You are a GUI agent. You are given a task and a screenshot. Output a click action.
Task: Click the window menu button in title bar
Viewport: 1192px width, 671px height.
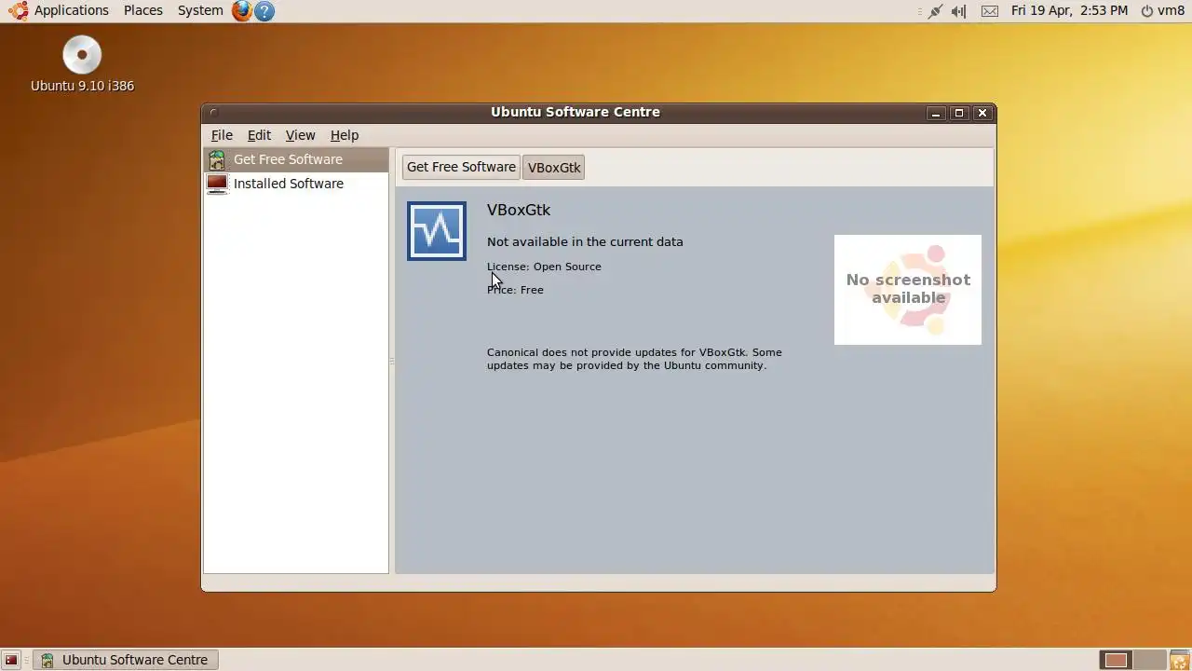tap(213, 113)
